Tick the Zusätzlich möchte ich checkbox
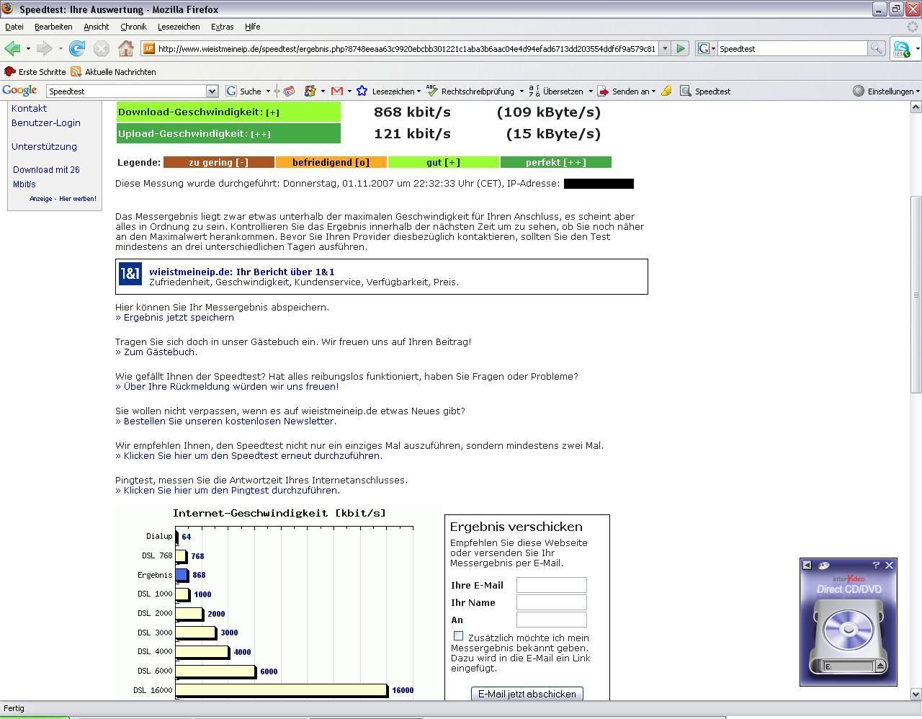 [x=458, y=635]
